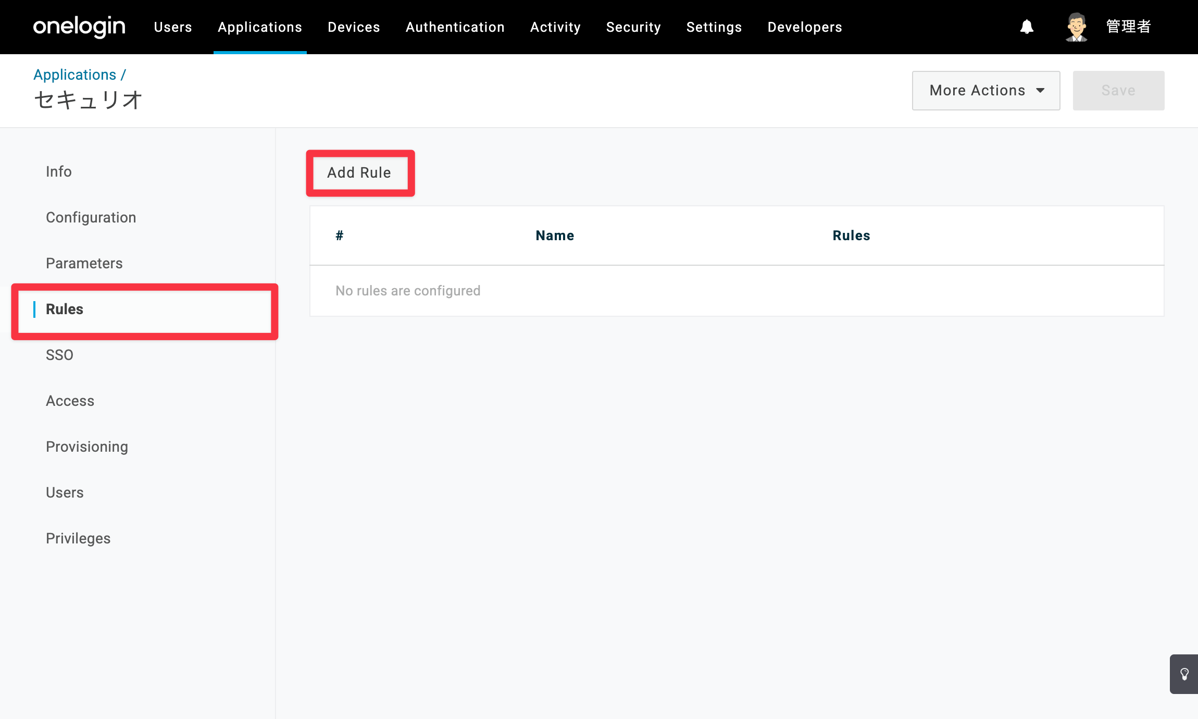Open the Devices menu
The width and height of the screenshot is (1198, 719).
(354, 27)
